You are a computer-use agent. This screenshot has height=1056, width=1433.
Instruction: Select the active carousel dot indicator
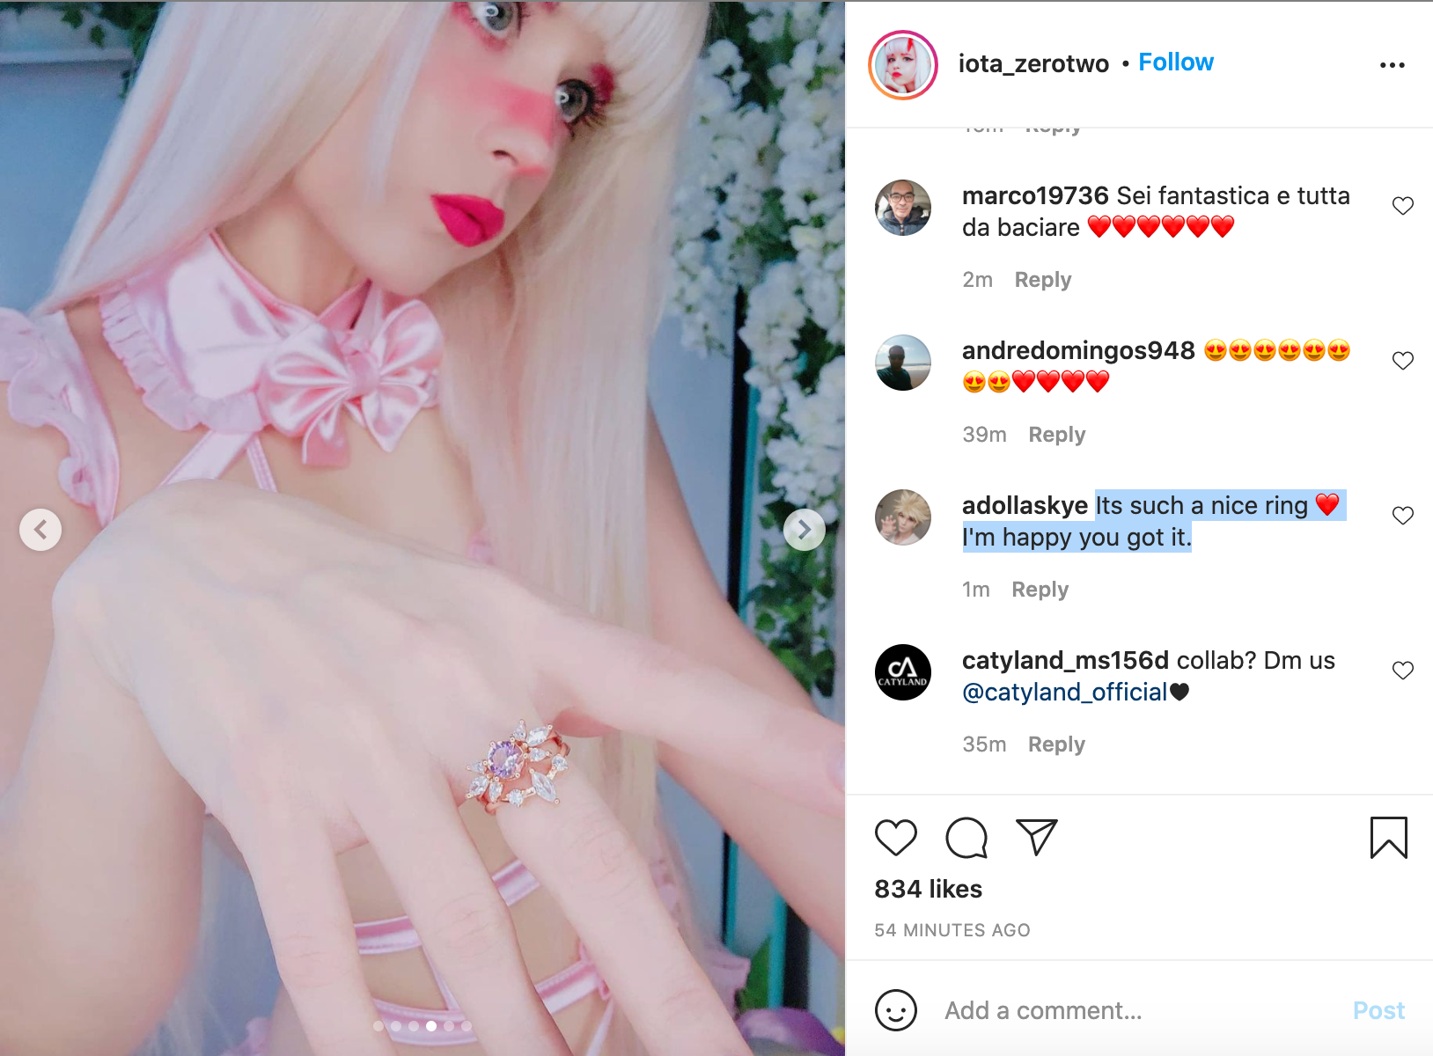431,1026
